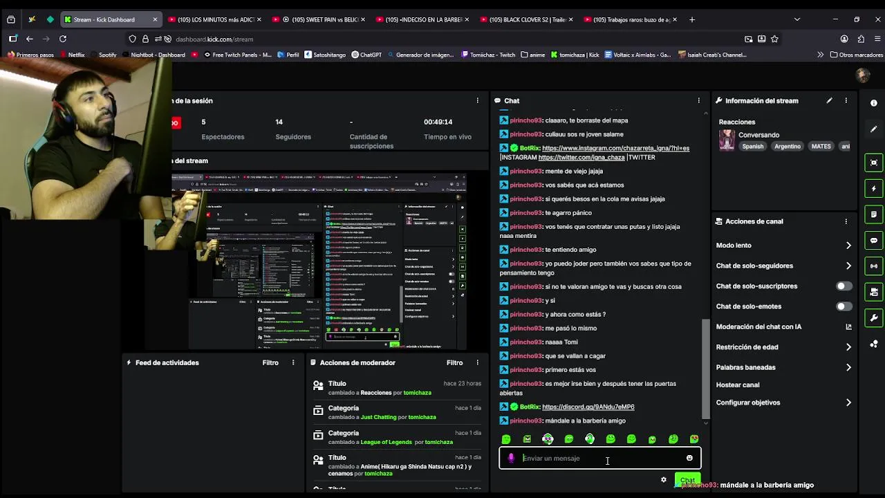The image size is (885, 498).
Task: Click the Argentino tag in stream info
Action: 788,147
